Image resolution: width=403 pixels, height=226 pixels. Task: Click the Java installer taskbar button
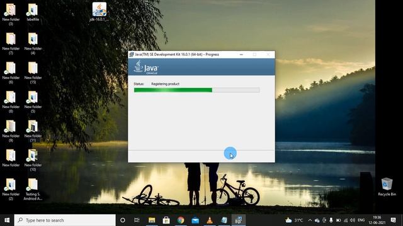pos(239,220)
